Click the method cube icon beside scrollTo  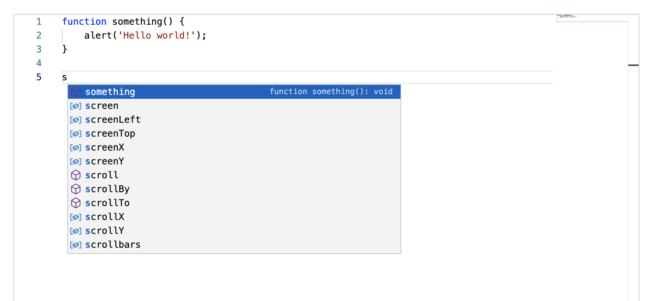point(76,203)
